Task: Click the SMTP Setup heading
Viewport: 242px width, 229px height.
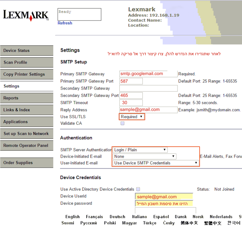Action: click(x=74, y=62)
